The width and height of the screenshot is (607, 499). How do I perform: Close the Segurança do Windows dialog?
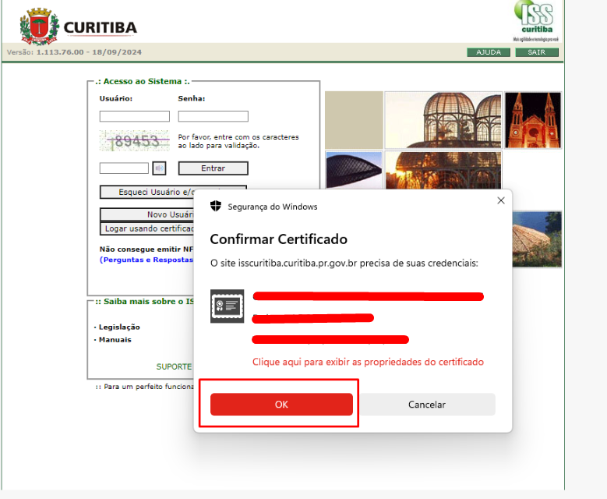[501, 200]
